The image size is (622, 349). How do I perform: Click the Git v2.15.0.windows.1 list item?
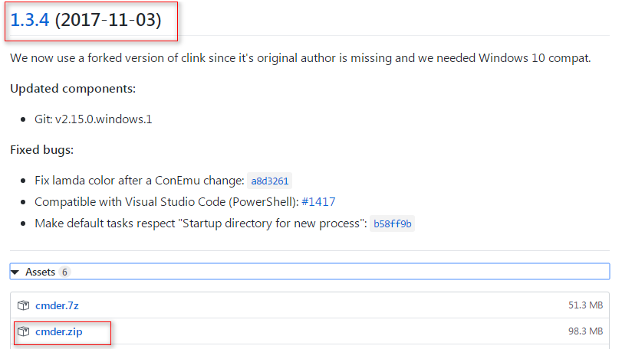pyautogui.click(x=94, y=119)
